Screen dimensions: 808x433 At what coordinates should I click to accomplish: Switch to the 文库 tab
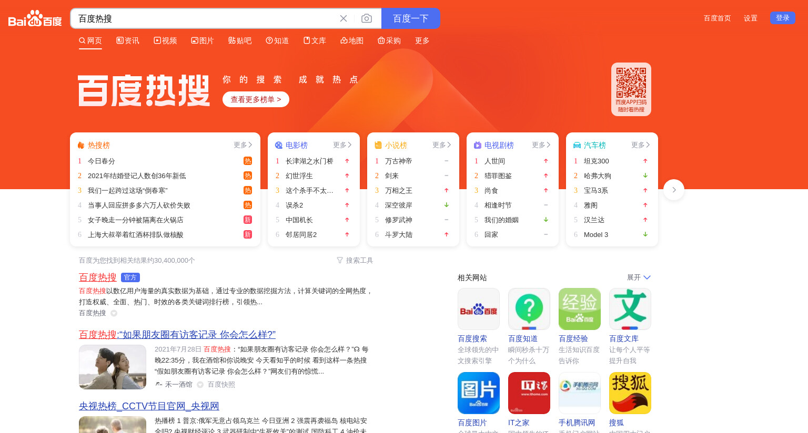(315, 40)
